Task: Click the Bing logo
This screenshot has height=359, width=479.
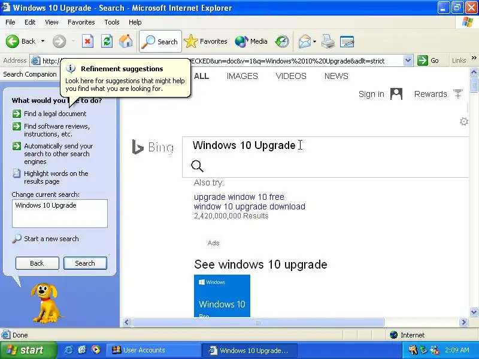Action: (x=153, y=147)
